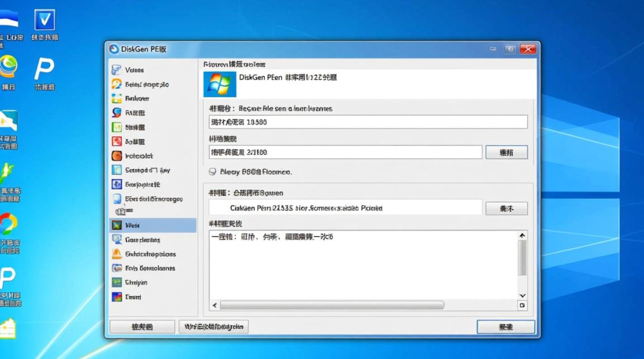
Task: Click the first text field containing '18388'
Action: point(368,122)
